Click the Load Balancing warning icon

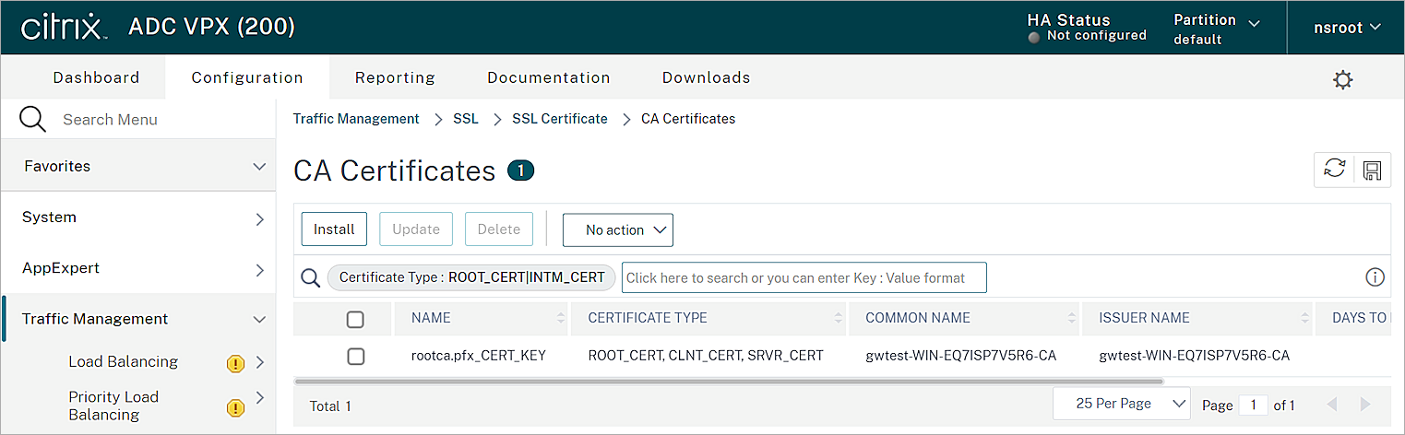(235, 363)
